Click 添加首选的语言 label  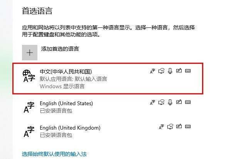pyautogui.click(x=60, y=49)
